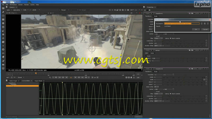Viewport: 212px width, 119px height.
Task: Lock the viewer timeline range icon
Action: pyautogui.click(x=131, y=77)
